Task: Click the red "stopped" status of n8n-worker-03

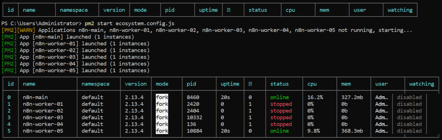Action: tap(281, 118)
